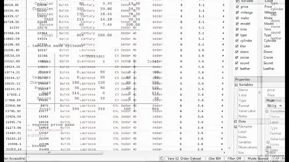Toggle the type variable checkbox
Viewport: 289px width, 162px height.
[237, 35]
